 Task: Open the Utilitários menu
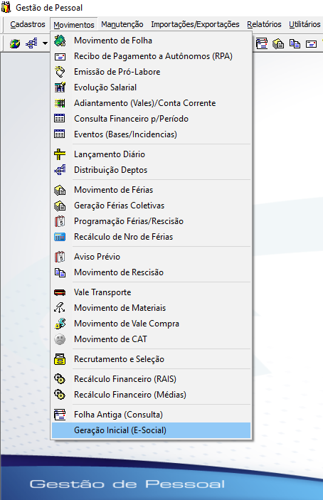coord(305,24)
